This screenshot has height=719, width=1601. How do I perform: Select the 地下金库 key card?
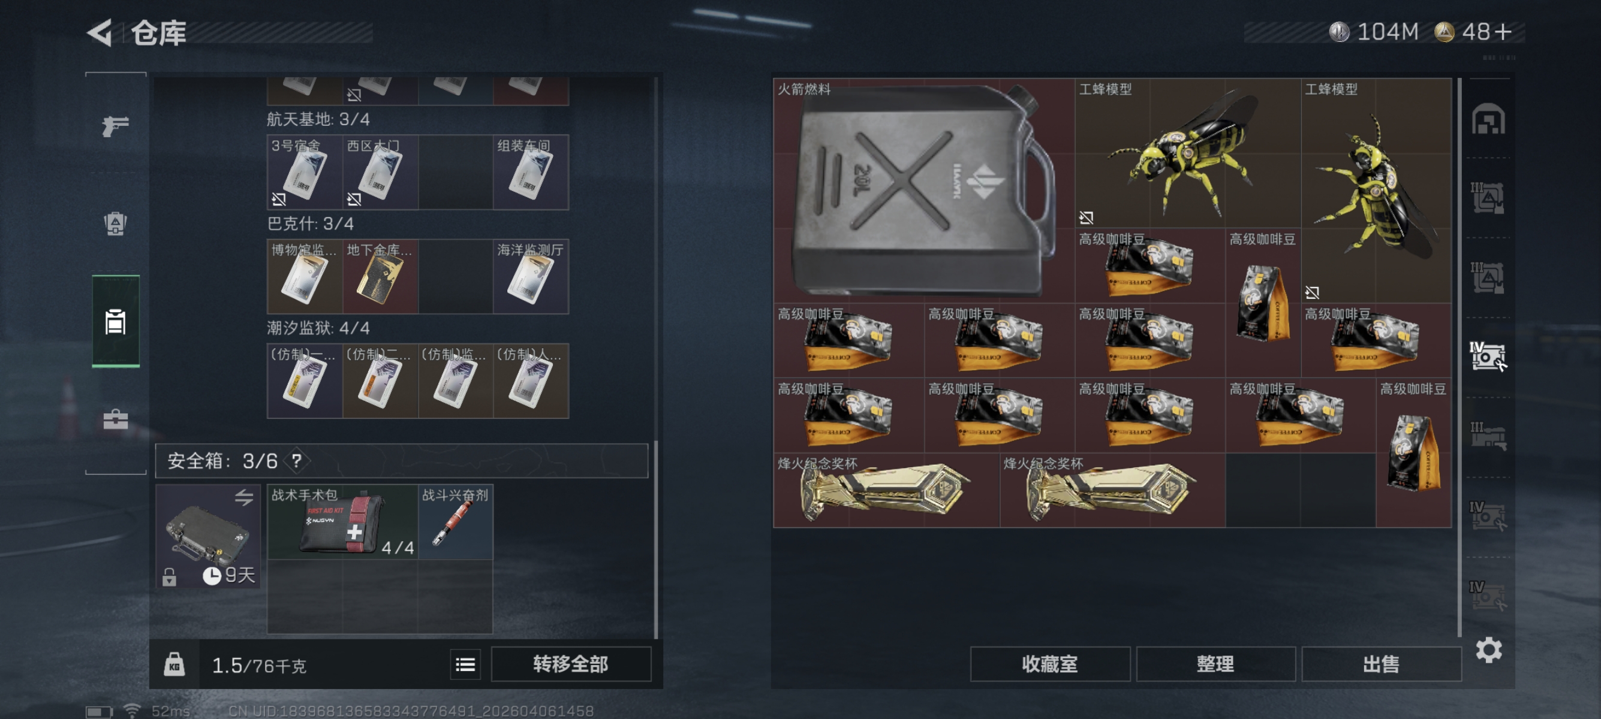click(x=380, y=276)
